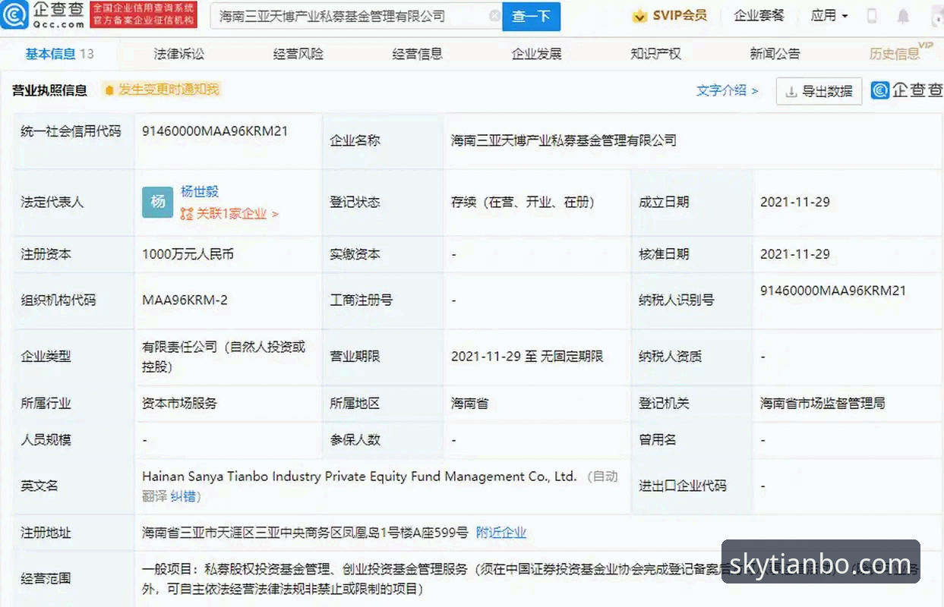Select organization code MAA96KRM-2
This screenshot has height=607, width=944.
pos(185,300)
